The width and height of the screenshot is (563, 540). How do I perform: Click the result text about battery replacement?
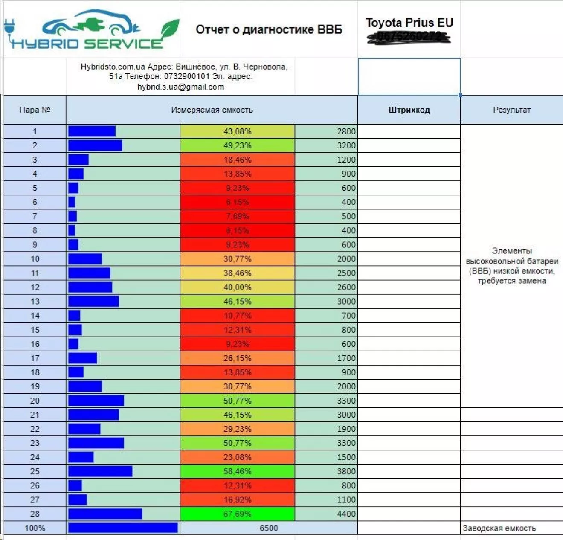[512, 266]
